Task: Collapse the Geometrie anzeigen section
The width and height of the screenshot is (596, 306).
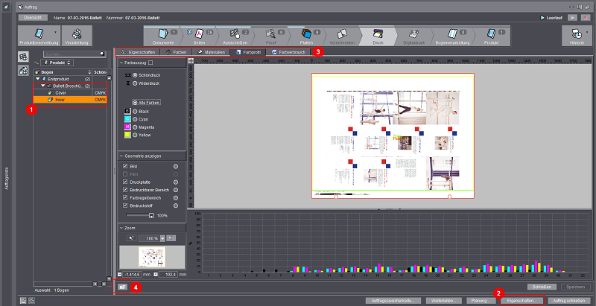Action: (122, 155)
